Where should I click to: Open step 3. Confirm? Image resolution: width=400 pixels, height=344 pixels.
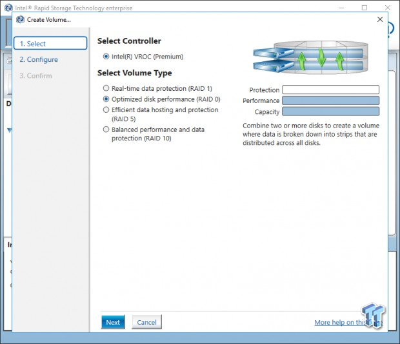tap(35, 75)
